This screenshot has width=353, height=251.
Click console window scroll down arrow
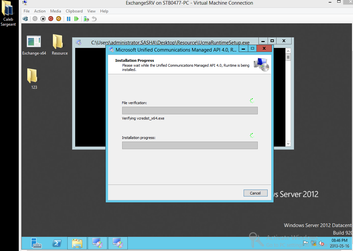coord(288,144)
